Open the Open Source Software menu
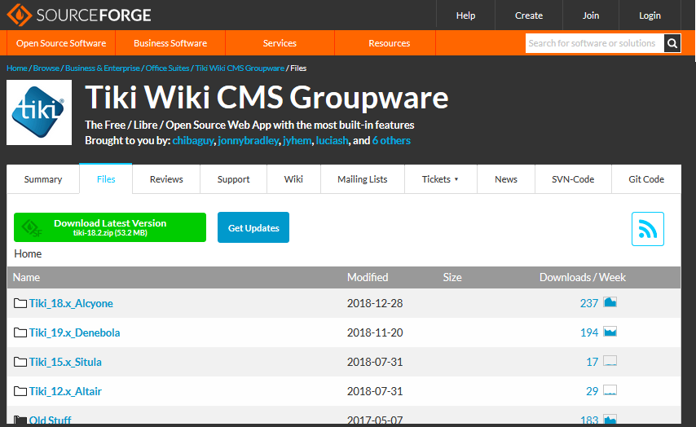696x427 pixels. point(61,43)
